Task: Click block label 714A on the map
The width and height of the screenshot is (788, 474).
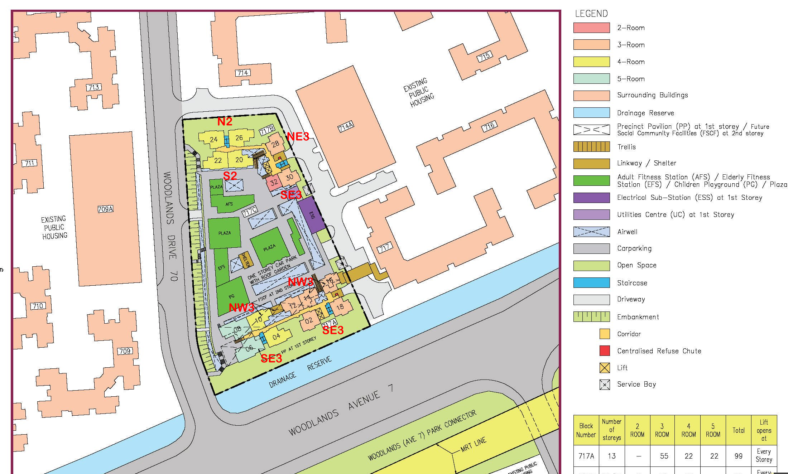Action: pyautogui.click(x=346, y=127)
